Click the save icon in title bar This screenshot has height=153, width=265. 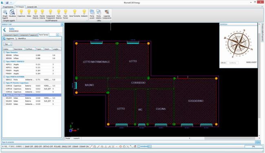[7, 2]
